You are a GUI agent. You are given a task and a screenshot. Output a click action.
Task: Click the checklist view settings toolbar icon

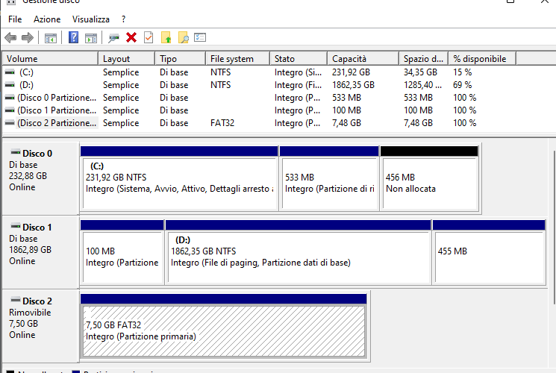(200, 37)
